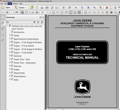Click the cloud upload icon
The height and width of the screenshot is (110, 120).
[42, 7]
